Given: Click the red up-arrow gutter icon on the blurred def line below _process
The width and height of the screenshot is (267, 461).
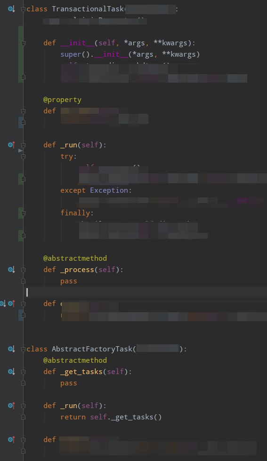Looking at the screenshot, I should [11, 303].
